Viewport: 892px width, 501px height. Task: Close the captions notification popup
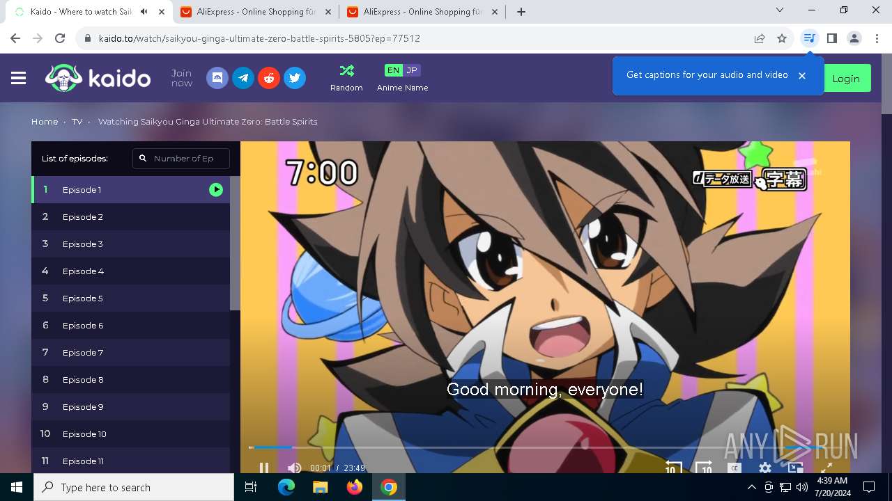tap(802, 75)
